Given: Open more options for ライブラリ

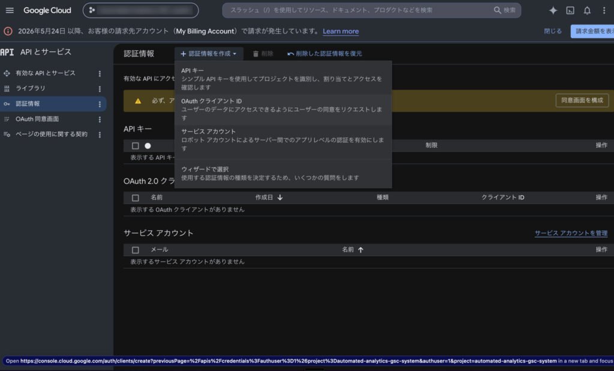Looking at the screenshot, I should [100, 89].
